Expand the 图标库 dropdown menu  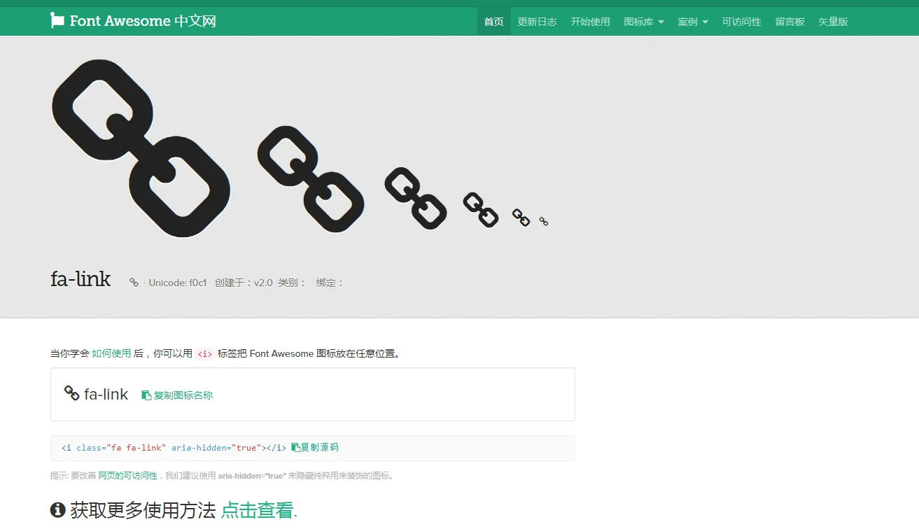pos(644,22)
